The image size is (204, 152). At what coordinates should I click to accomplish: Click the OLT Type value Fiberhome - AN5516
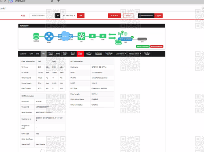click(x=99, y=88)
